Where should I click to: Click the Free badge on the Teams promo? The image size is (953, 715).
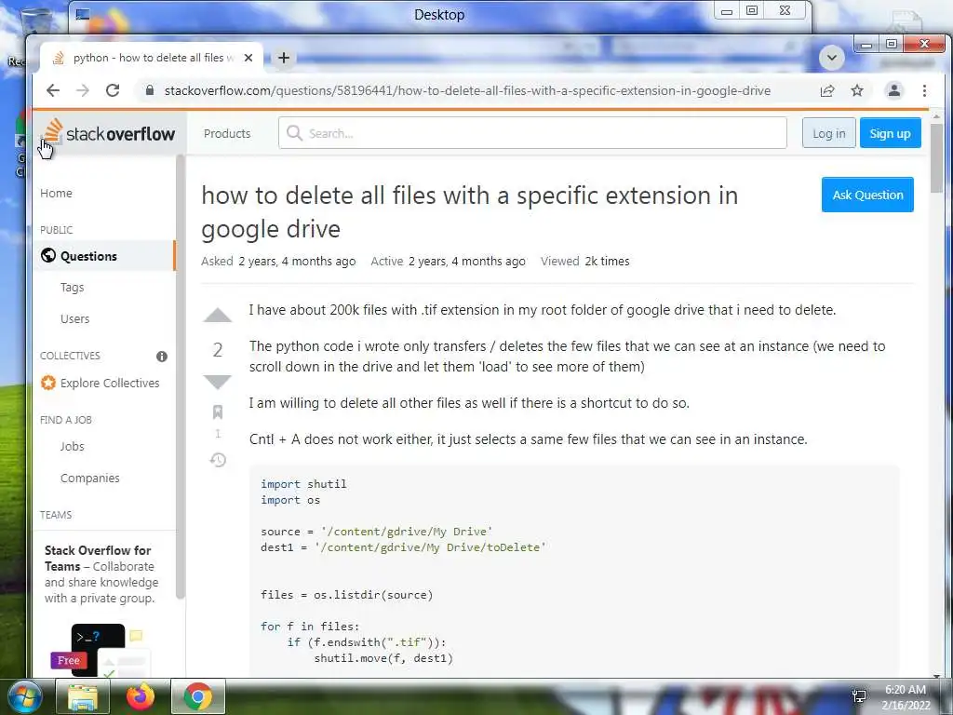click(x=69, y=660)
